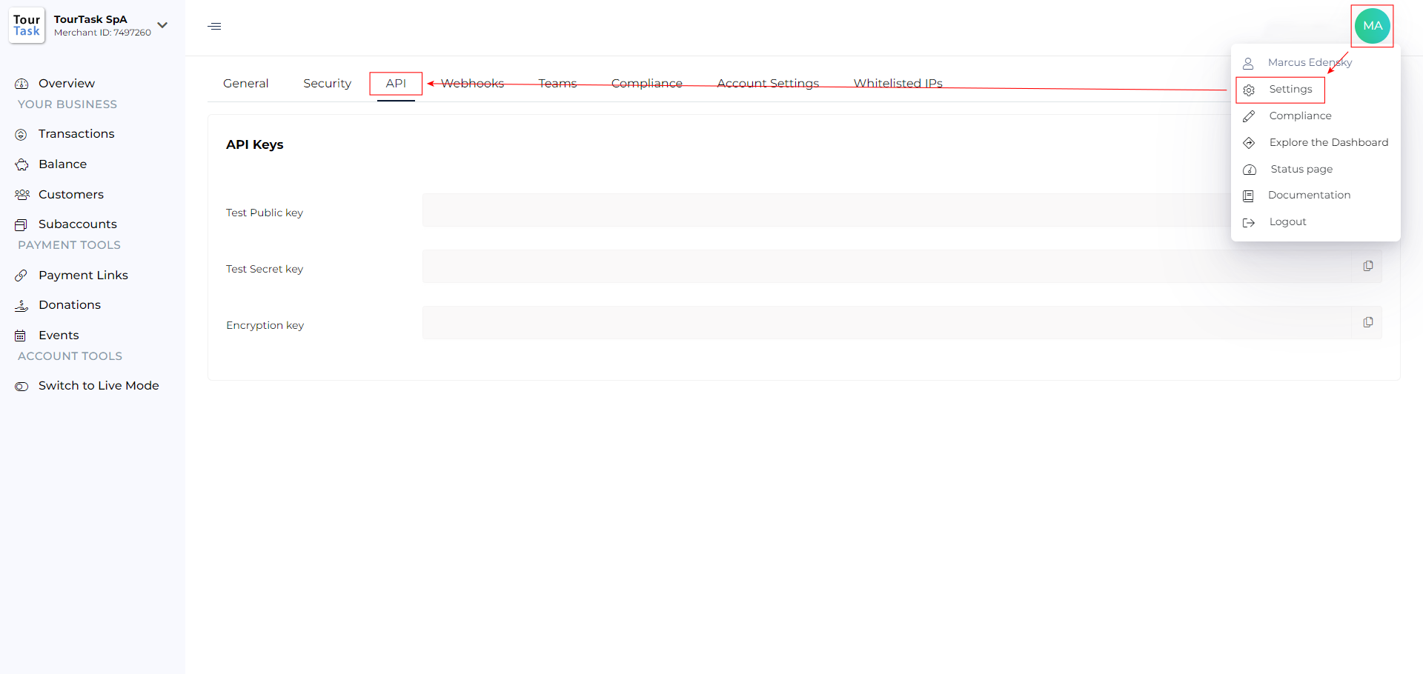
Task: Go to Payment Links page
Action: coord(82,276)
